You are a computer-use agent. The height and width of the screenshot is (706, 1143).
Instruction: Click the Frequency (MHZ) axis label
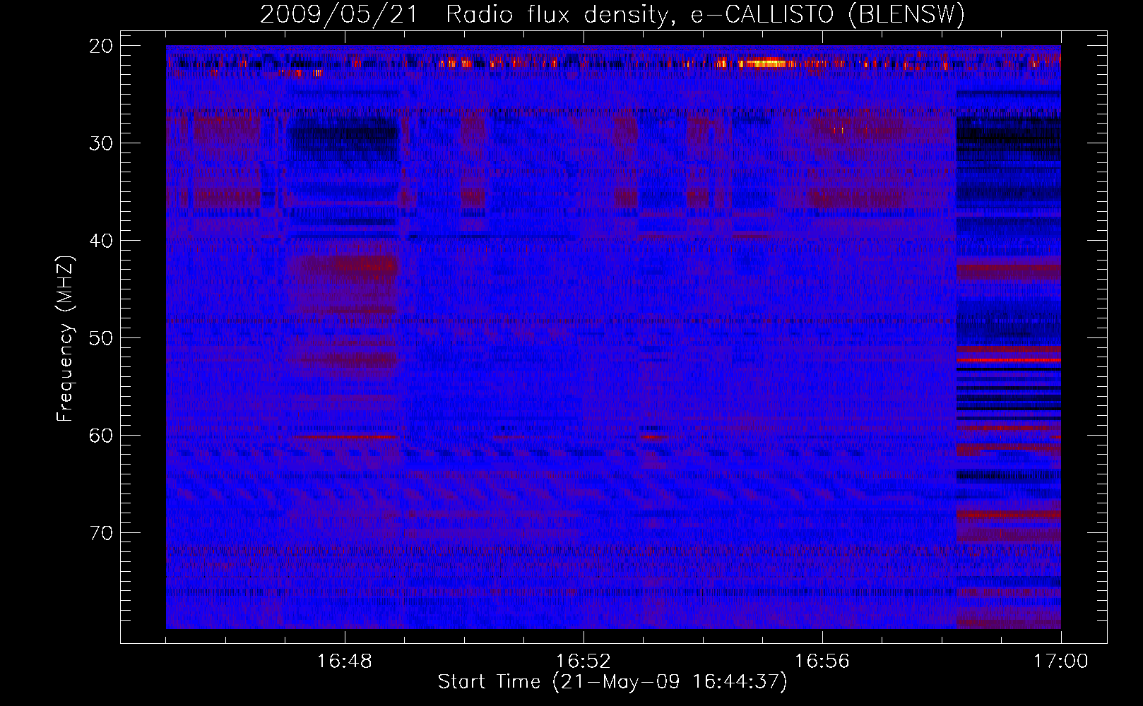tap(65, 339)
